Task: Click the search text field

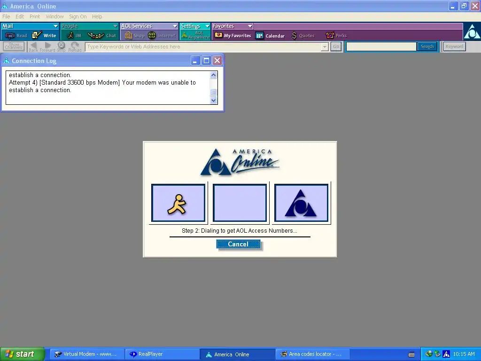Action: click(x=381, y=47)
